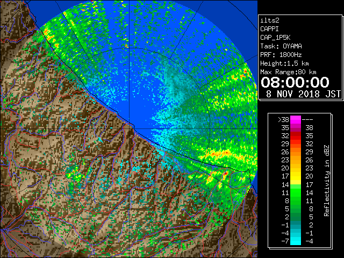The width and height of the screenshot is (344, 258).
Task: Click the vertical 'Reflectivity in dBZ' legend title
Action: click(326, 181)
